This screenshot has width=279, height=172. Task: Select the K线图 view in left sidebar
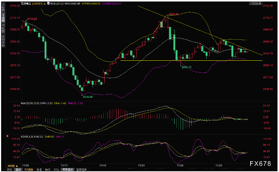[2, 19]
